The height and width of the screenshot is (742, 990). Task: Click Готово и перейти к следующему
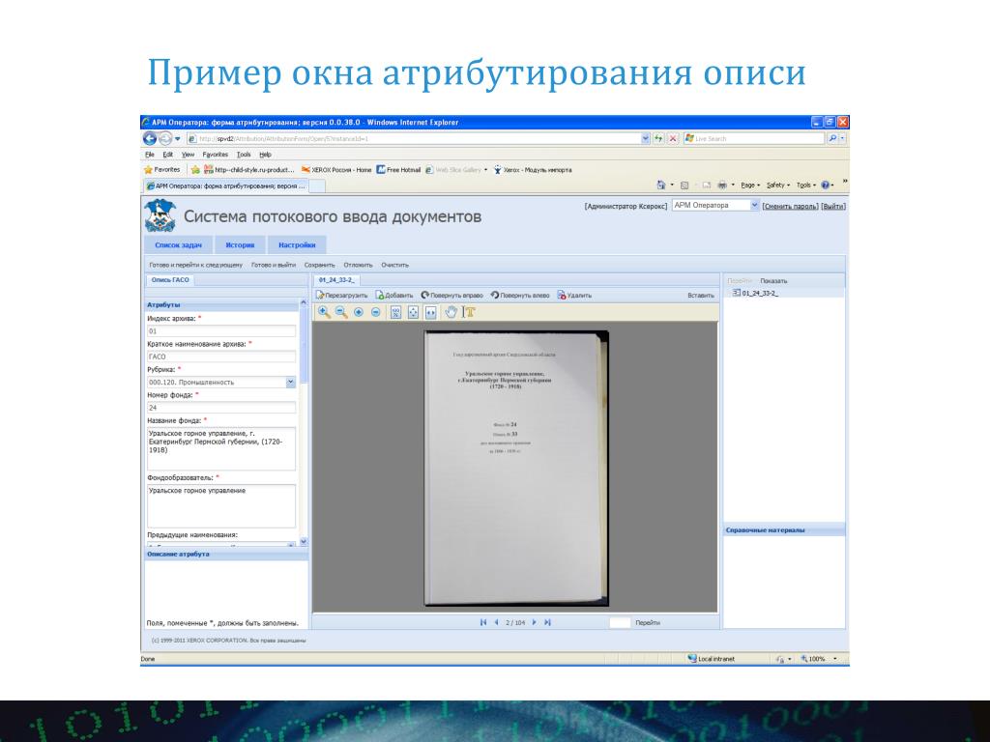tap(195, 265)
